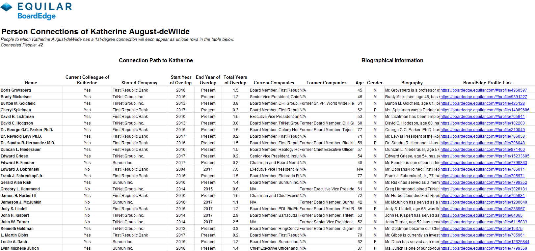Click James H. Herbert II's Chairman and Chief Executive cell
Screen dimensions: 535x251
pos(274,196)
